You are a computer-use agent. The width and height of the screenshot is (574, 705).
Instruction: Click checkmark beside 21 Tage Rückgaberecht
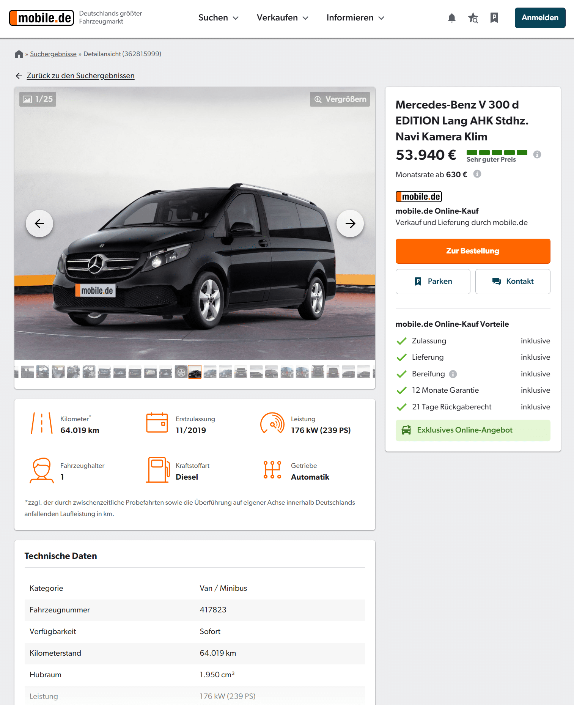[x=401, y=407]
